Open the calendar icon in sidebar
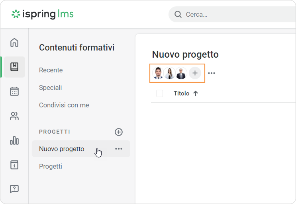This screenshot has width=296, height=204. point(14,91)
